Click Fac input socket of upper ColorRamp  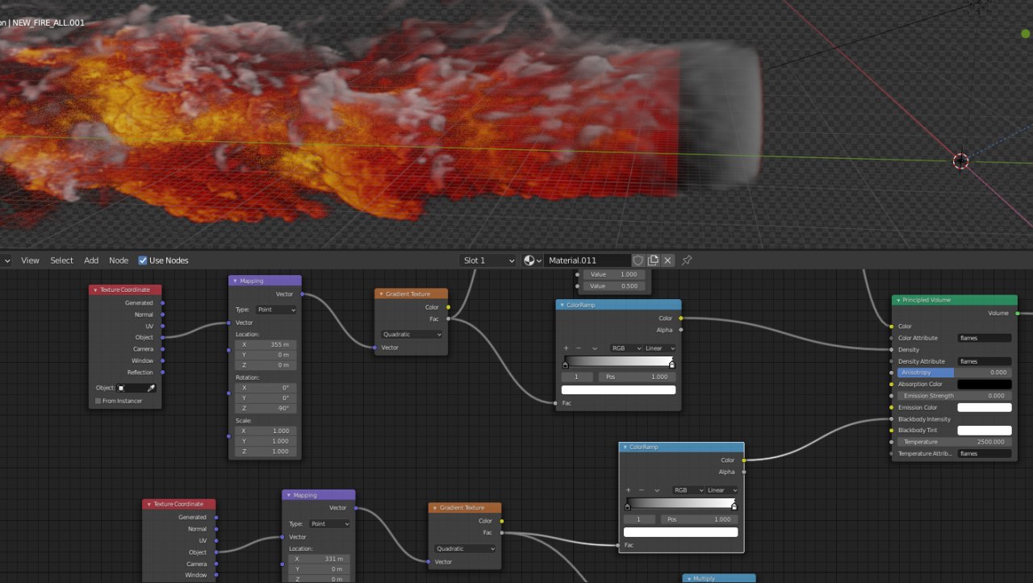pyautogui.click(x=555, y=403)
